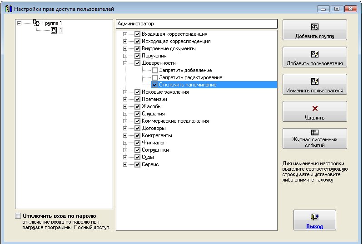363x244 pixels.
Task: Click the Добавить группу icon
Action: (315, 27)
